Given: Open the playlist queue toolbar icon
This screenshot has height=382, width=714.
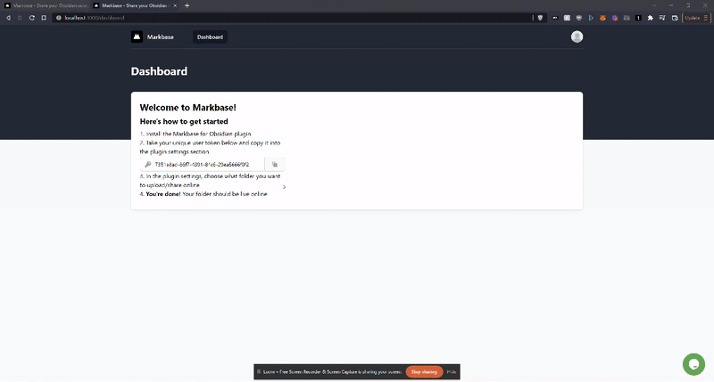Looking at the screenshot, I should click(662, 18).
